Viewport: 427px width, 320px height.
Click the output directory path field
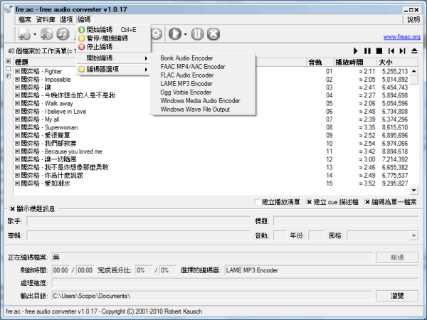[212, 296]
